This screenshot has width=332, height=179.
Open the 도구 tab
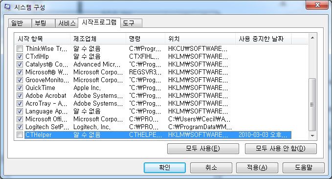pos(131,23)
